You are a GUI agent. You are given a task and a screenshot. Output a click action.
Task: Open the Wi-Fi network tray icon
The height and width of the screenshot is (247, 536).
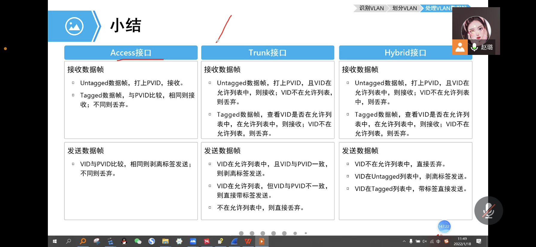(432, 241)
